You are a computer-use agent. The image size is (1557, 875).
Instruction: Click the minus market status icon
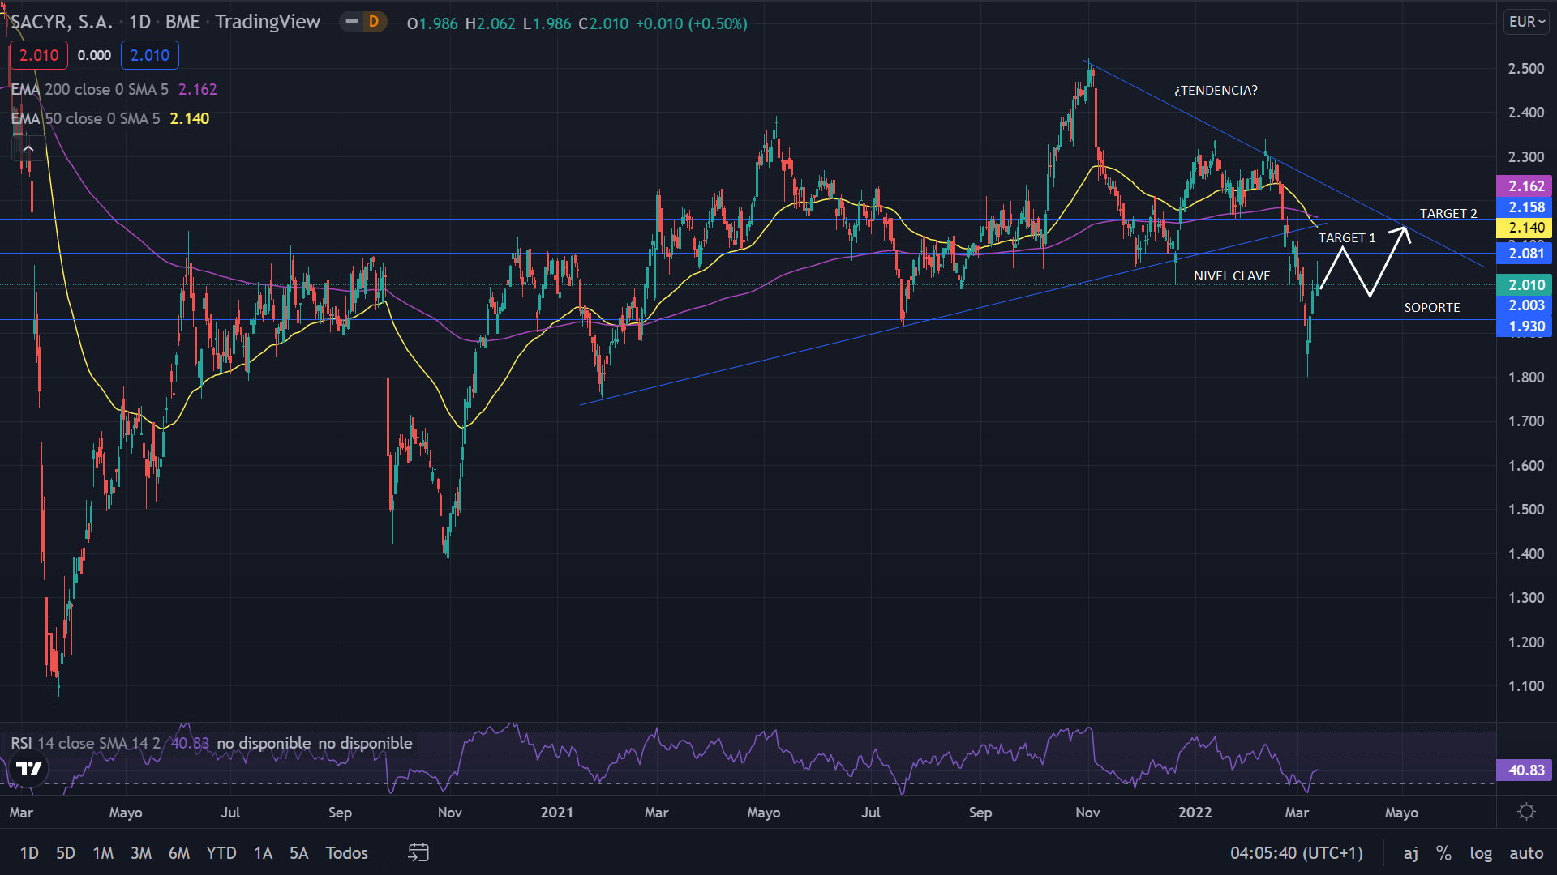tap(352, 22)
